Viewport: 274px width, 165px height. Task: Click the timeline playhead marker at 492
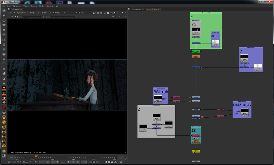(x=36, y=156)
